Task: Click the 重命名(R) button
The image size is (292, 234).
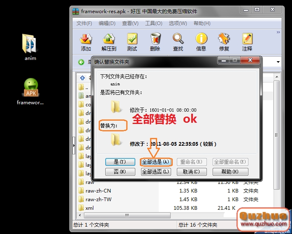Action: tap(192, 162)
